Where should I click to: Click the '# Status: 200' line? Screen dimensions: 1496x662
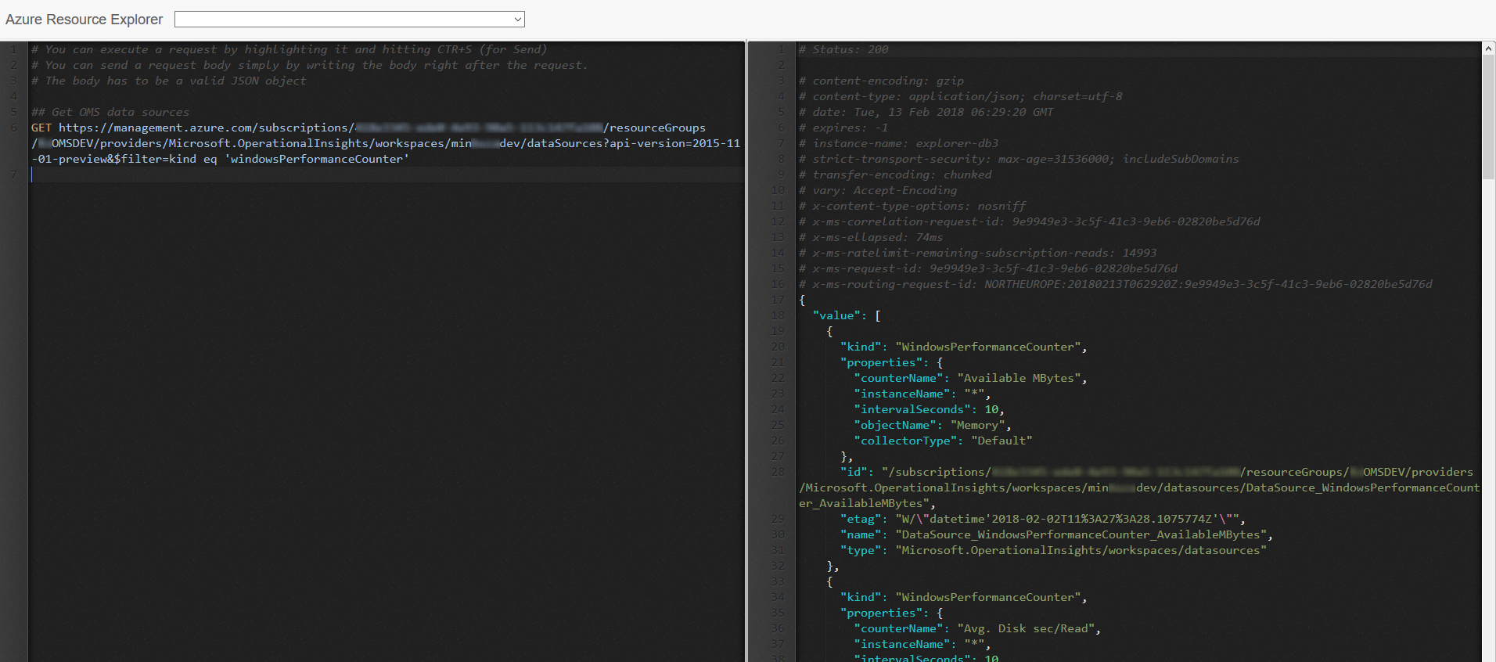pyautogui.click(x=843, y=49)
